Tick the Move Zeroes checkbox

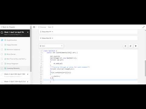[x=2, y=54]
